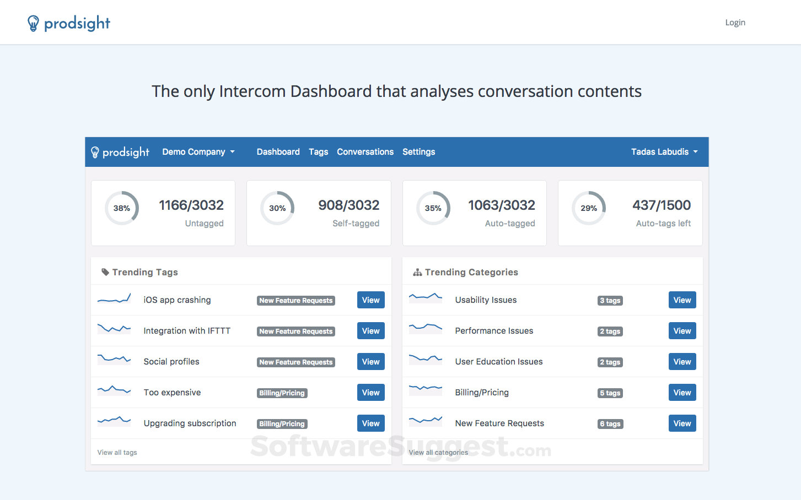
Task: View the Social profiles tag
Action: point(371,362)
